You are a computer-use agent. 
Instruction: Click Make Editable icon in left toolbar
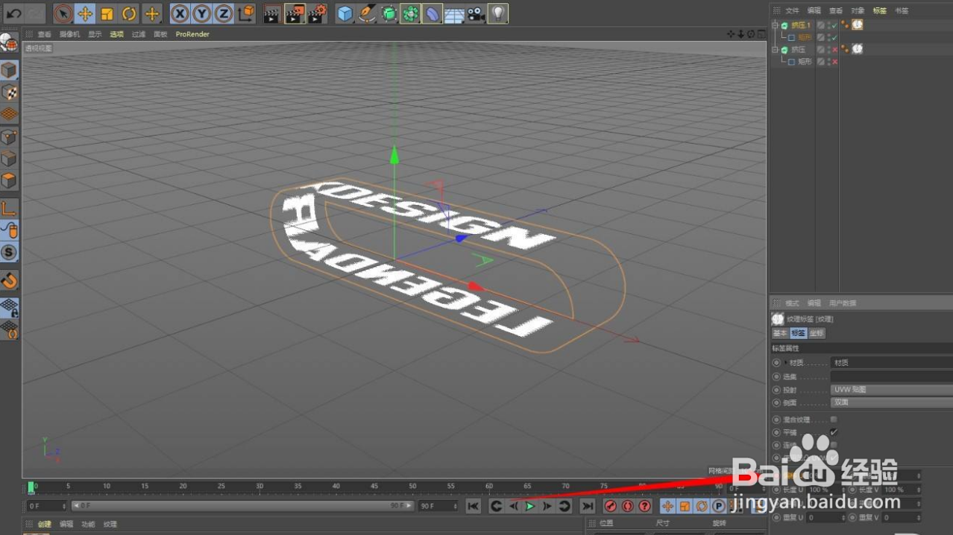(9, 42)
